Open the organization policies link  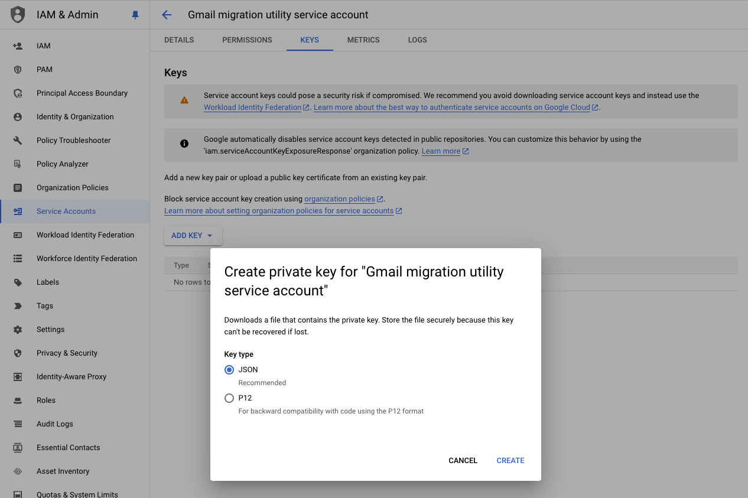point(344,199)
